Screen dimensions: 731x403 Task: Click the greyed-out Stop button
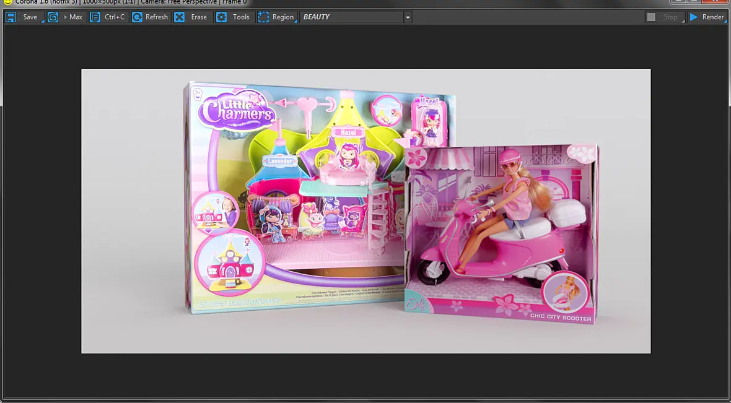point(665,17)
